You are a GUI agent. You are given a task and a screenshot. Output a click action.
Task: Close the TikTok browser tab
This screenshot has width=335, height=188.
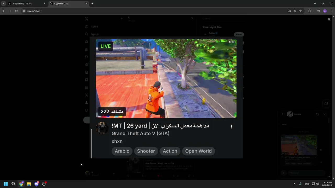44,4
